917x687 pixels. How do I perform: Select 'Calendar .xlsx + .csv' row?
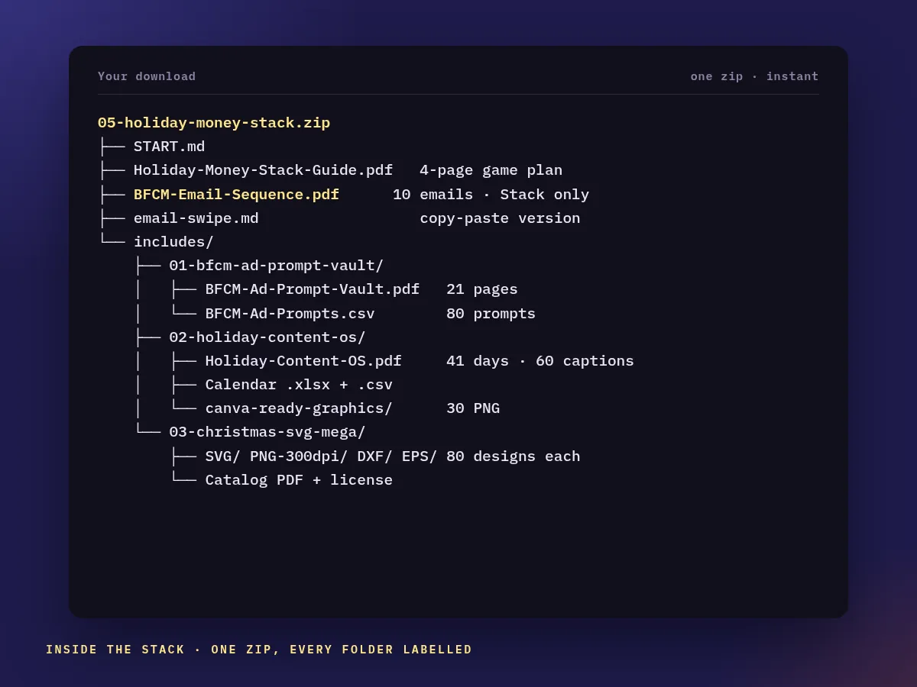tap(299, 385)
